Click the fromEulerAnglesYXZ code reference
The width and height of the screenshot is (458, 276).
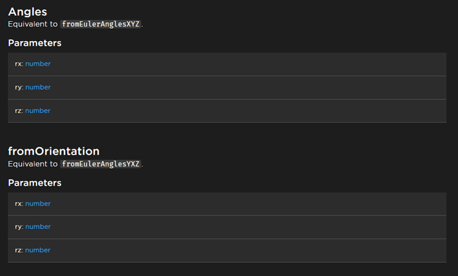(101, 164)
